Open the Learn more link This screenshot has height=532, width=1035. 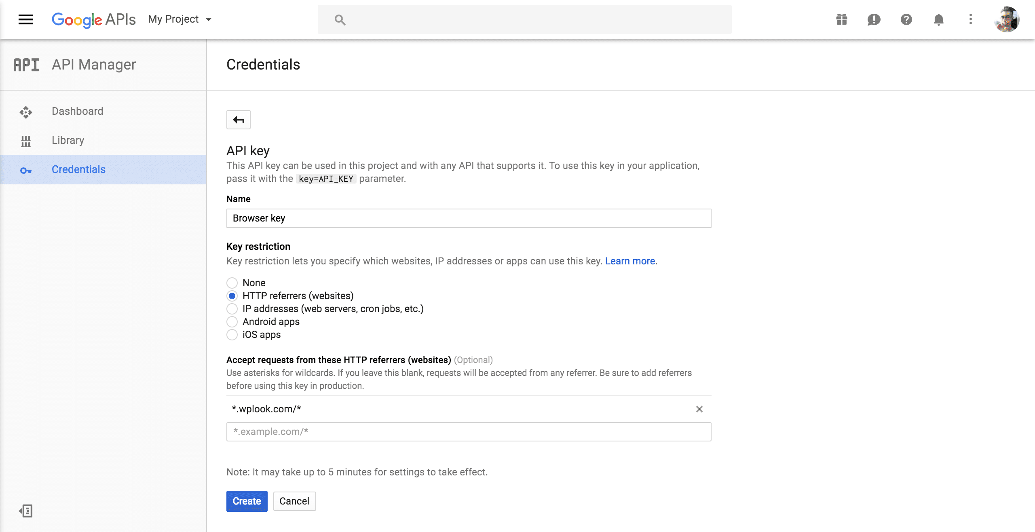click(630, 261)
